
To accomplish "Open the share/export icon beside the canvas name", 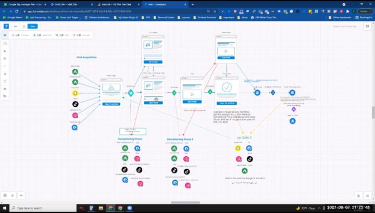I will tap(24, 26).
